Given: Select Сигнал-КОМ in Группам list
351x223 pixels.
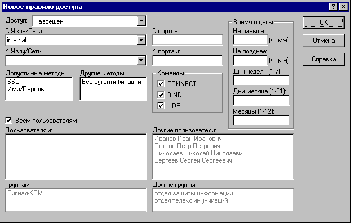Looking at the screenshot, I should pos(25,193).
